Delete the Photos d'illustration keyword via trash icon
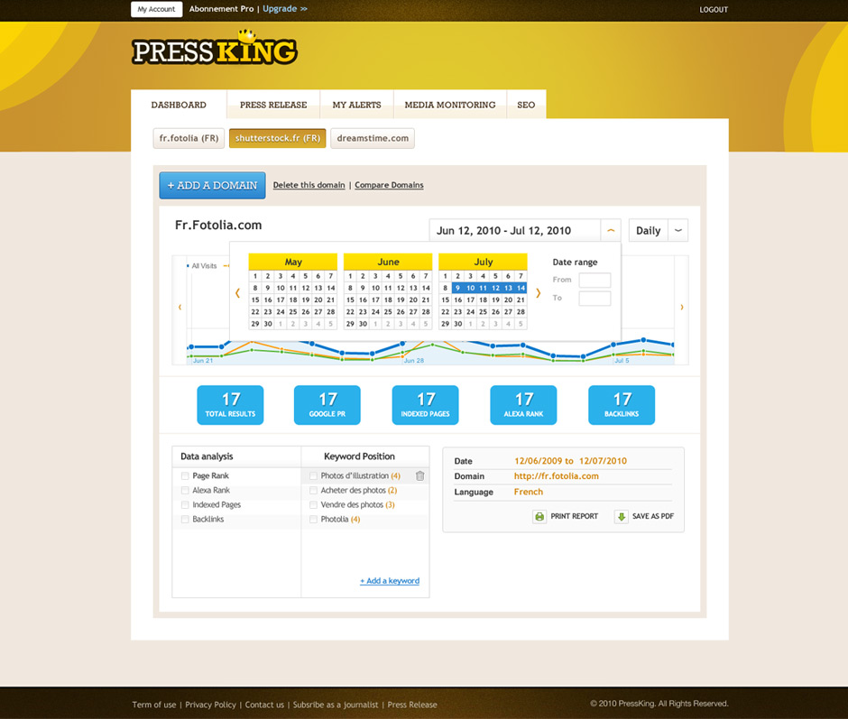848x719 pixels. click(419, 476)
